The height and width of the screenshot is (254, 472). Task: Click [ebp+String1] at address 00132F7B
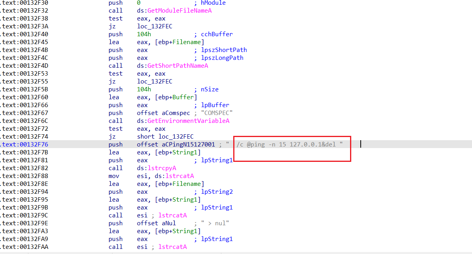pos(178,152)
